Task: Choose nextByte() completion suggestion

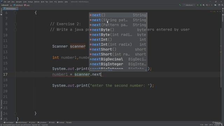Action: pos(118,30)
